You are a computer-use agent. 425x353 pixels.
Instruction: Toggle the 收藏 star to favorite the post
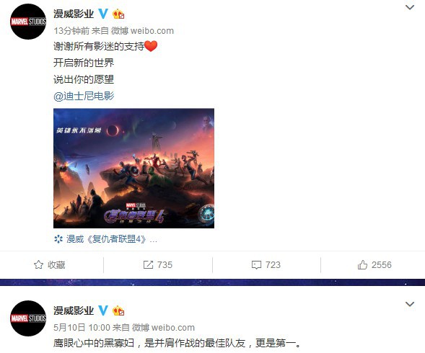point(38,265)
